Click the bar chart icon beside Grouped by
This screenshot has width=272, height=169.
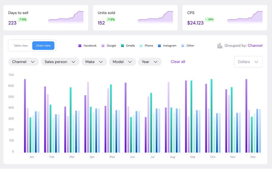click(x=220, y=46)
